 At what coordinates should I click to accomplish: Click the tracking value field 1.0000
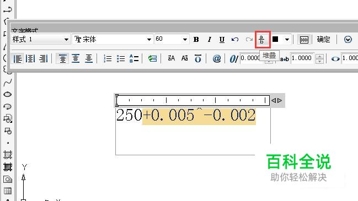(x=302, y=58)
